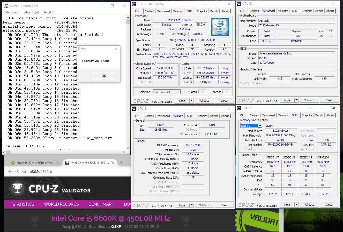The width and height of the screenshot is (343, 232).
Task: Click the Intel Core i5 6600K @ 4501.08 MHz heading
Action: point(110,218)
